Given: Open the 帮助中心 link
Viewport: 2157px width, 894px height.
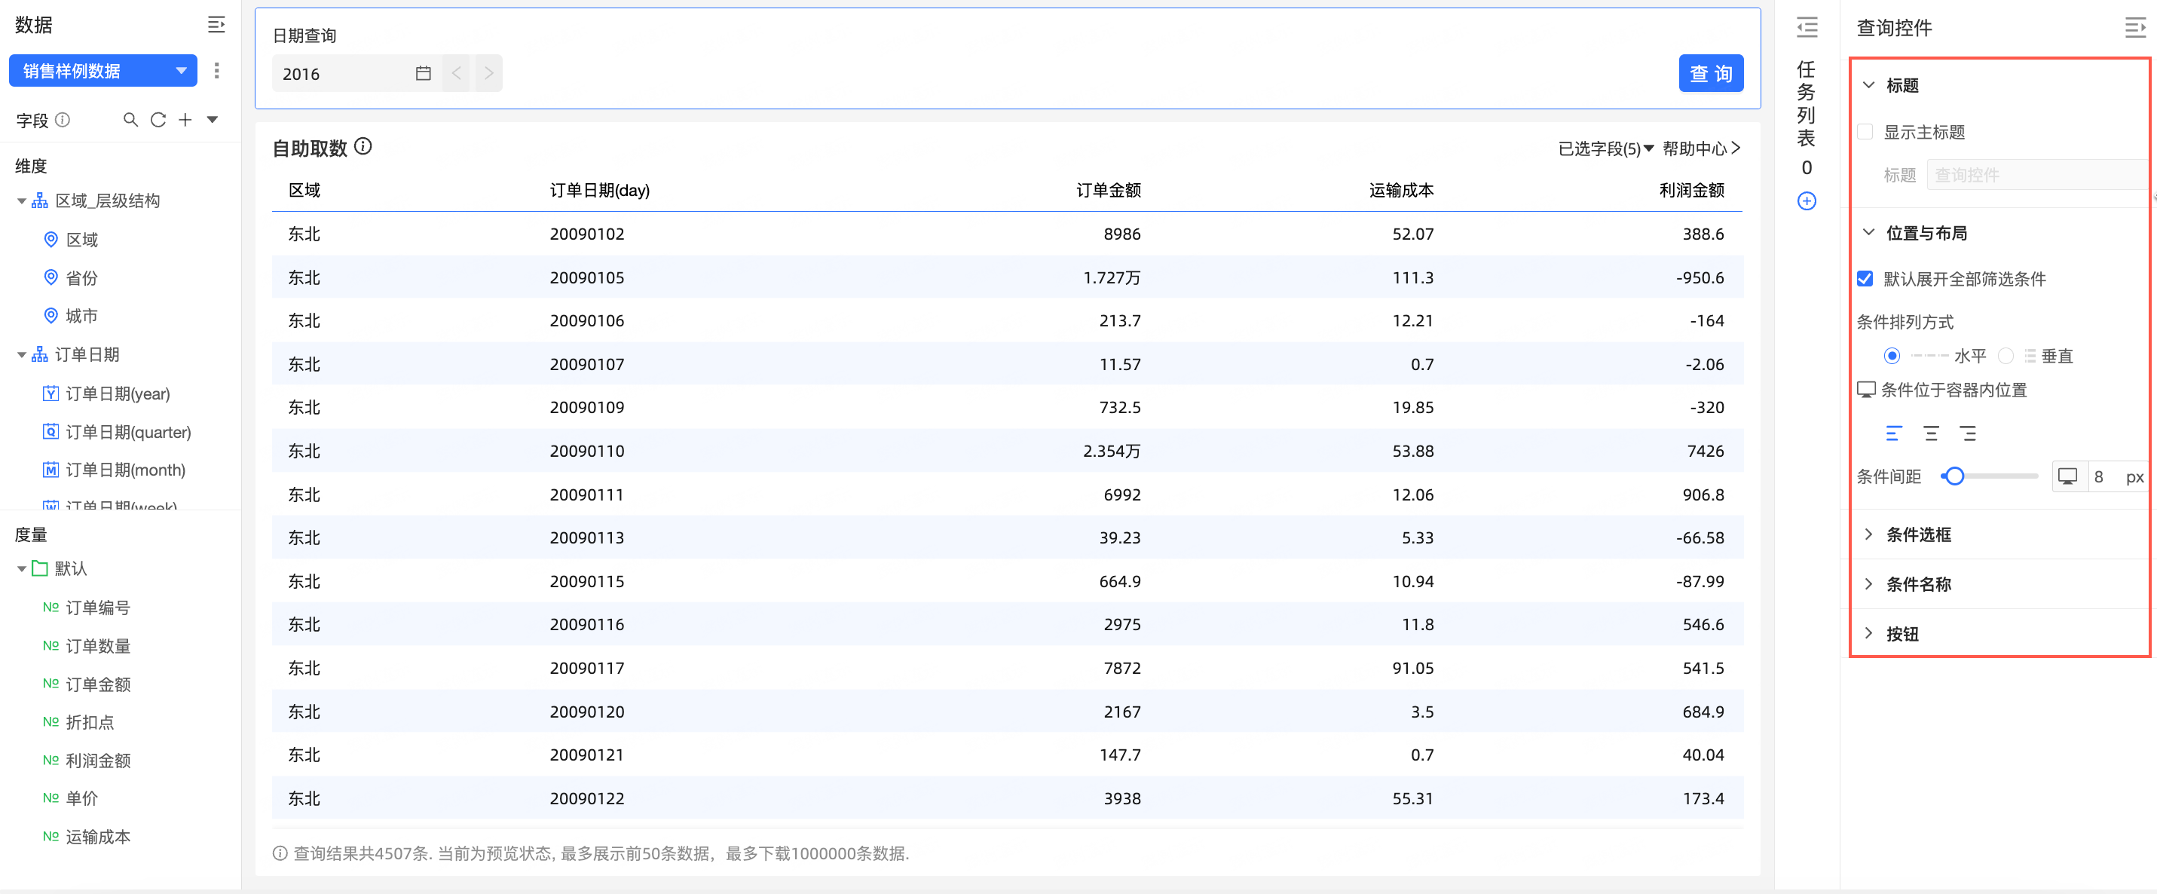Looking at the screenshot, I should pos(1700,148).
